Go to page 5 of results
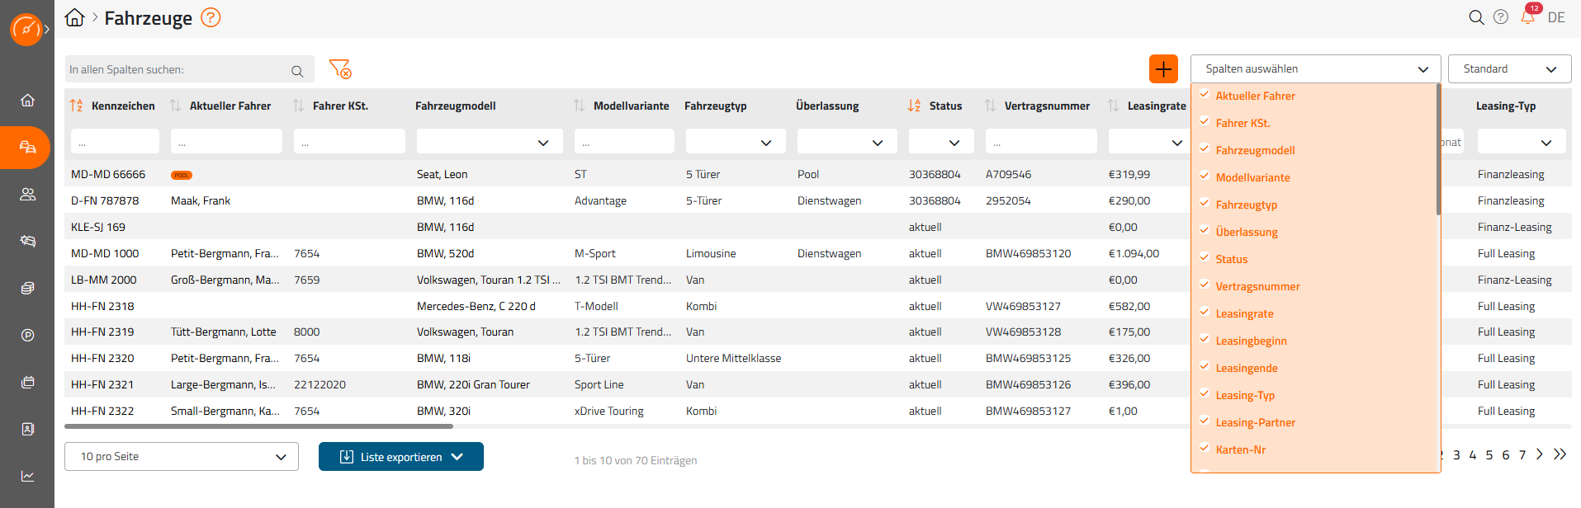 pos(1489,455)
